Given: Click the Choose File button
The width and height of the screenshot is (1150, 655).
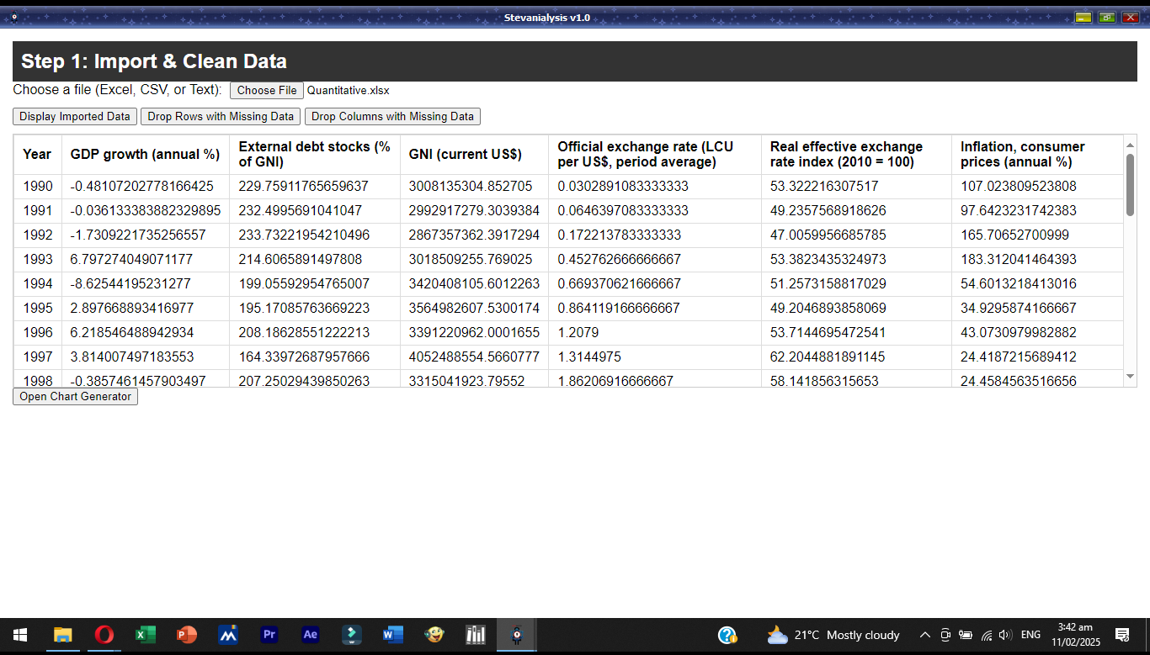Looking at the screenshot, I should (267, 90).
